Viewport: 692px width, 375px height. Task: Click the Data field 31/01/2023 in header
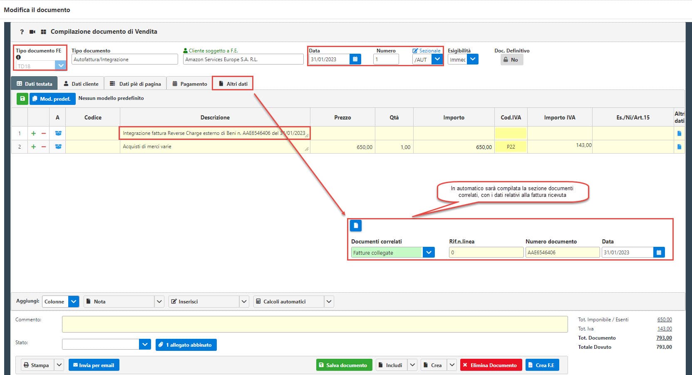click(x=329, y=59)
